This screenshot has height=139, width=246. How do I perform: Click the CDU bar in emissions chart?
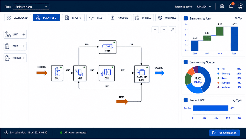[x=194, y=46]
